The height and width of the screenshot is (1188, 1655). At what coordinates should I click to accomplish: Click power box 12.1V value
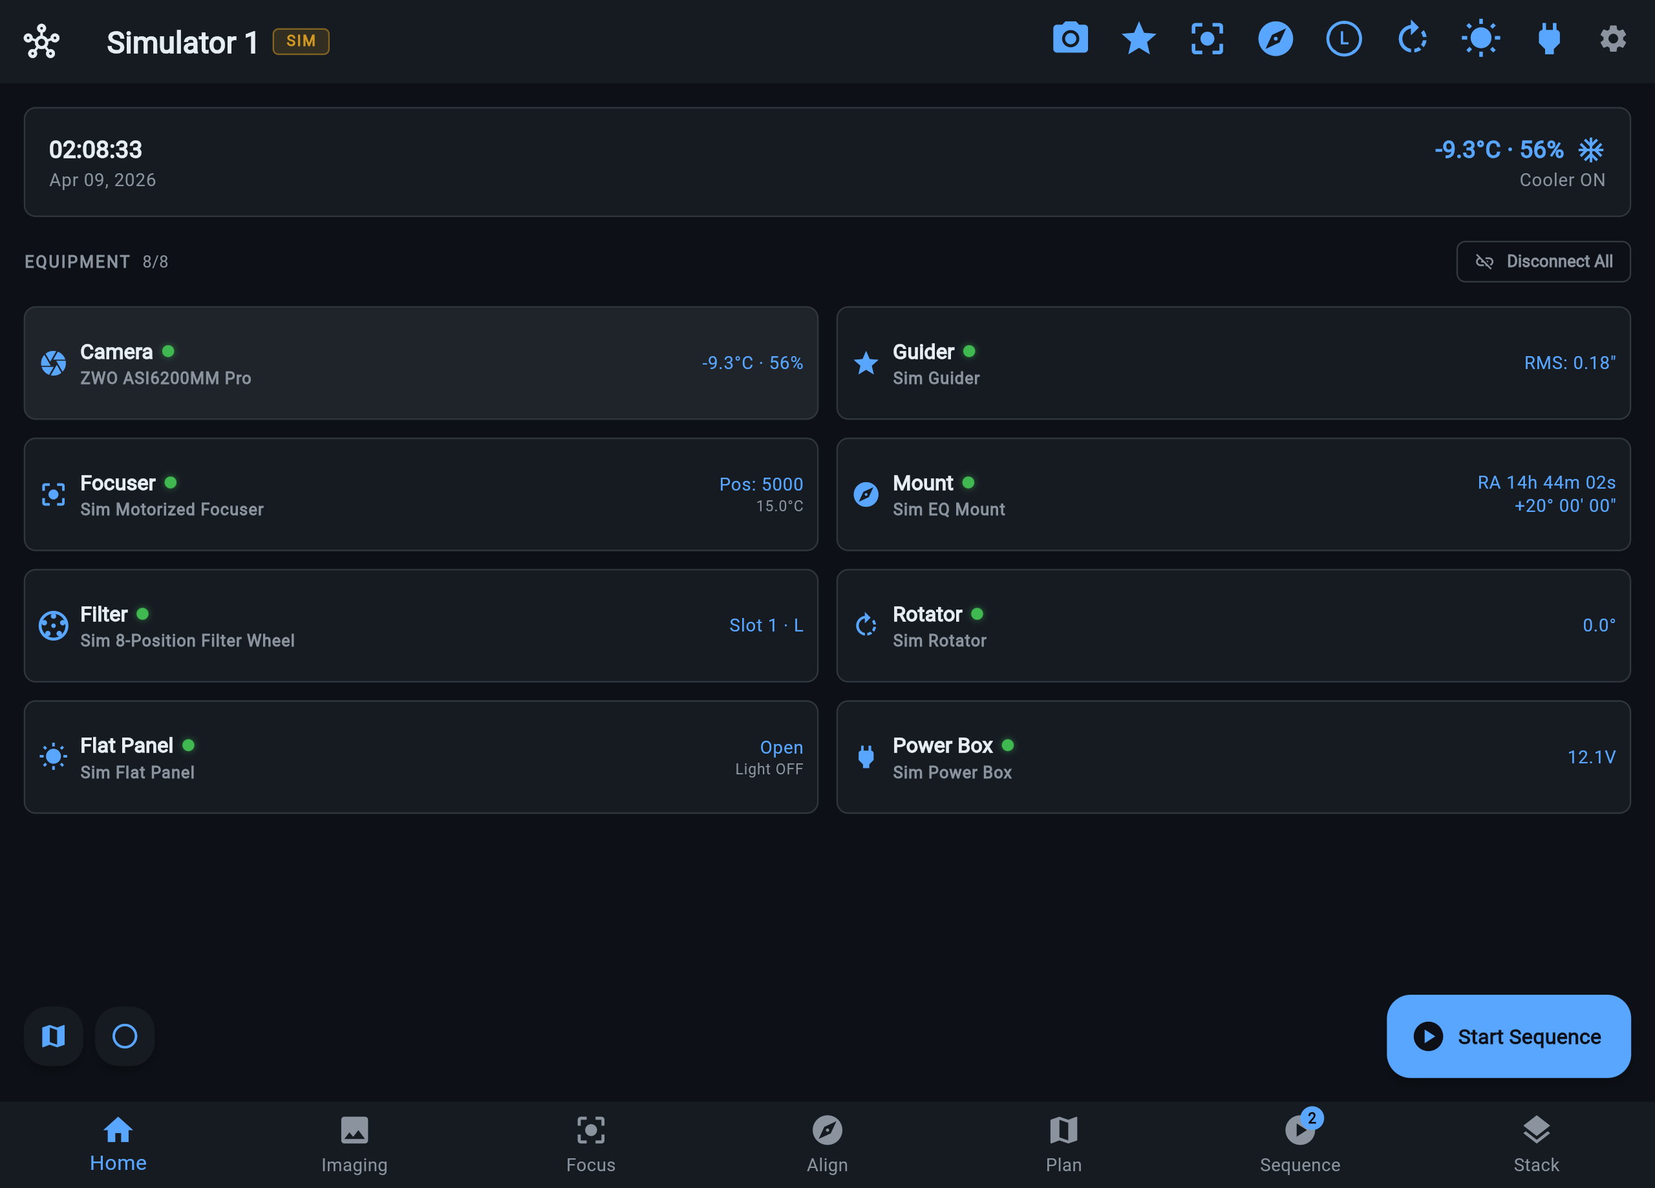point(1592,757)
